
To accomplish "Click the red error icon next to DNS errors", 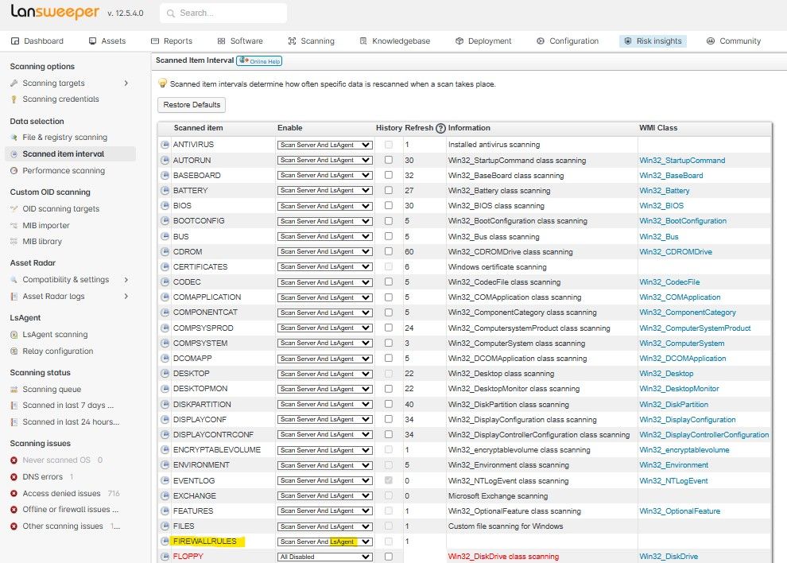I will [14, 477].
